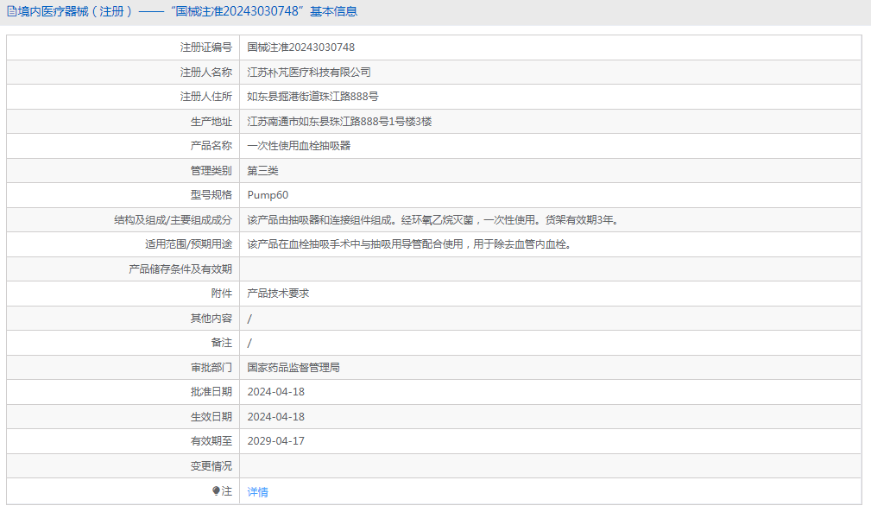Click the document icon in page header
The width and height of the screenshot is (871, 512).
(x=11, y=11)
